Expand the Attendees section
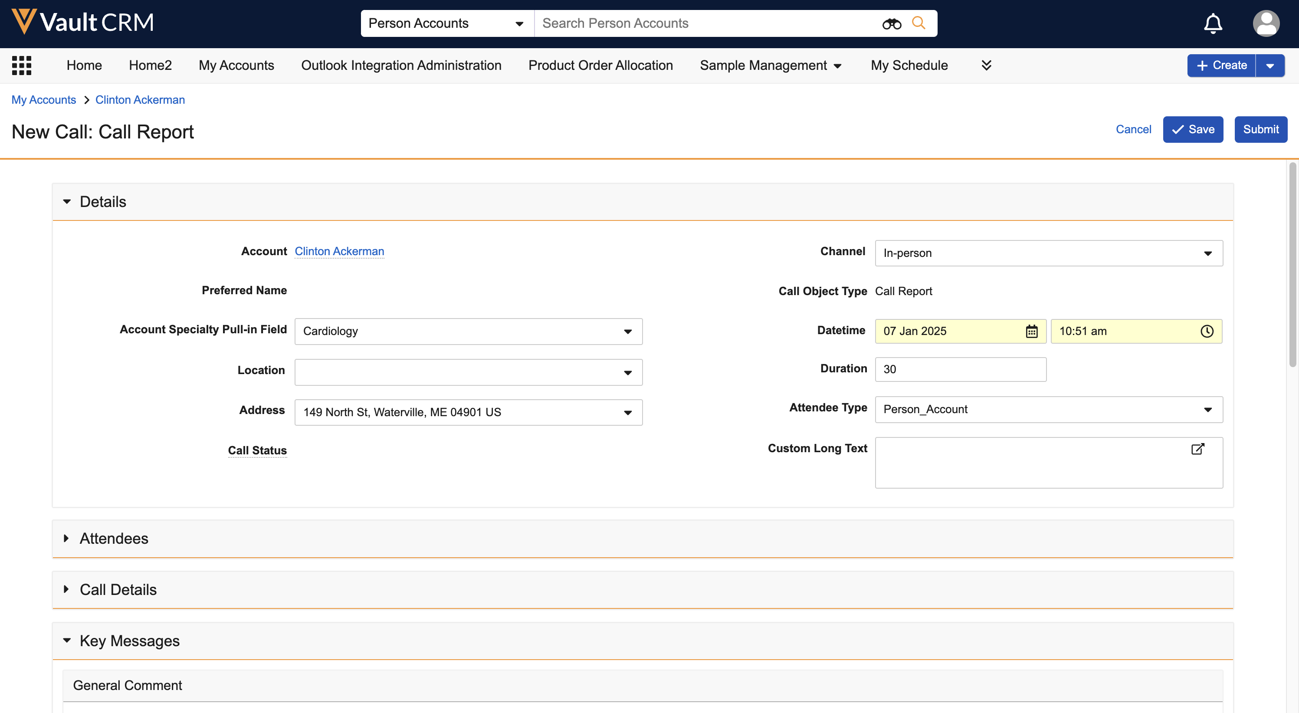This screenshot has height=713, width=1299. pos(66,539)
